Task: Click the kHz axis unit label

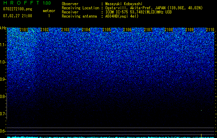Action: click(3, 28)
